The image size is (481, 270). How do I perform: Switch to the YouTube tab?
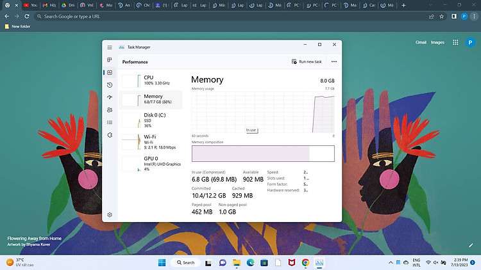(x=30, y=5)
